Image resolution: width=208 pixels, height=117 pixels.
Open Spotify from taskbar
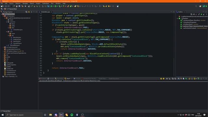pyautogui.click(x=72, y=115)
